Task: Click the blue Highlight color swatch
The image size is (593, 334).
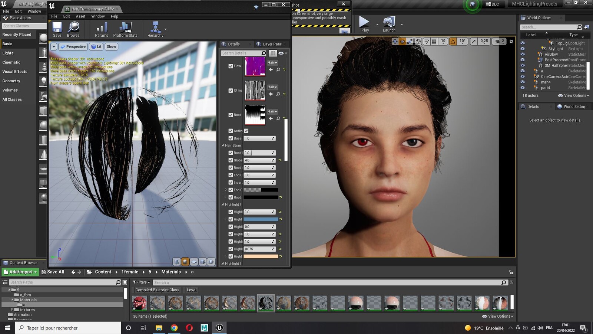Action: coord(261,219)
